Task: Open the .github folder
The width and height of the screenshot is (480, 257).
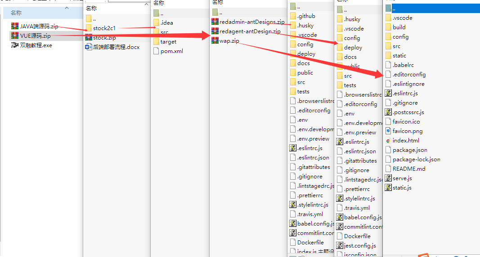Action: pos(303,16)
